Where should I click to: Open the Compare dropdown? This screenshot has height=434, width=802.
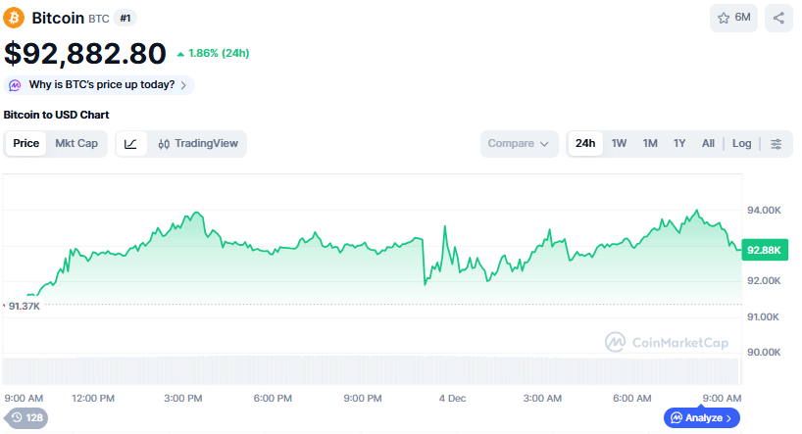coord(519,144)
